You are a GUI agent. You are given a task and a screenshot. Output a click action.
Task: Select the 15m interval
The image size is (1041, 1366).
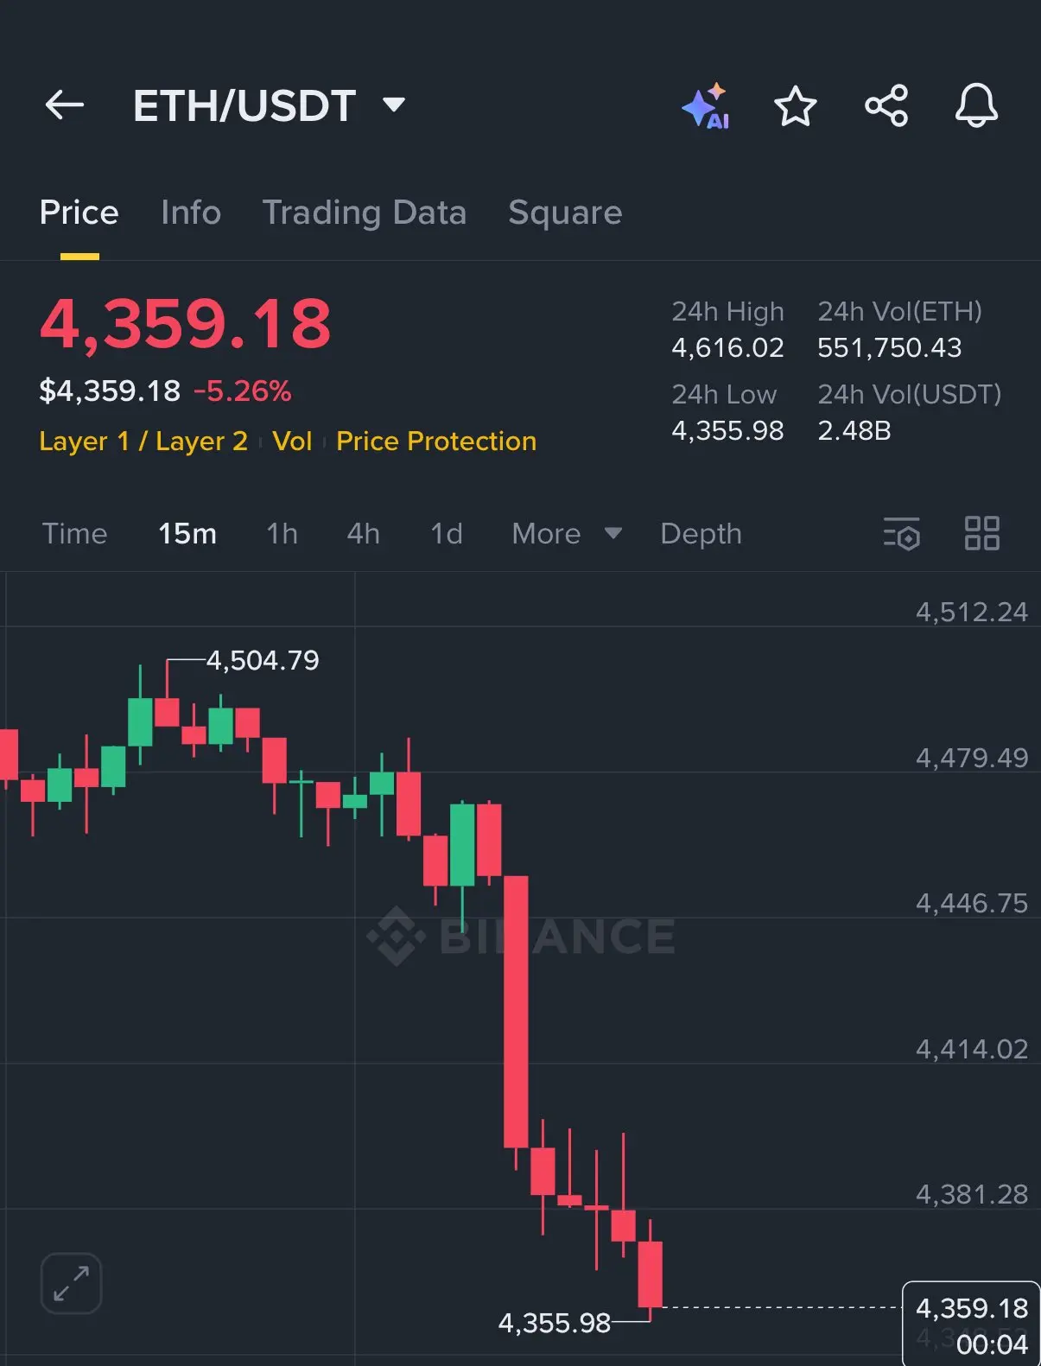(x=187, y=534)
